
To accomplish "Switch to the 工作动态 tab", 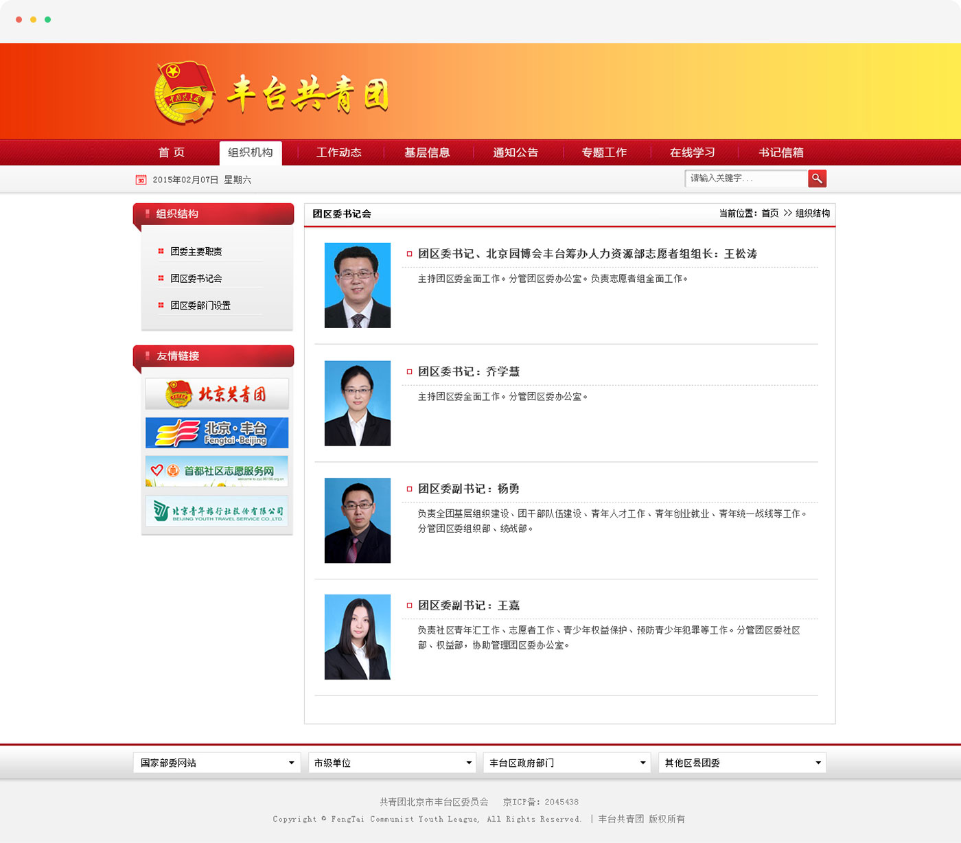I will (339, 152).
